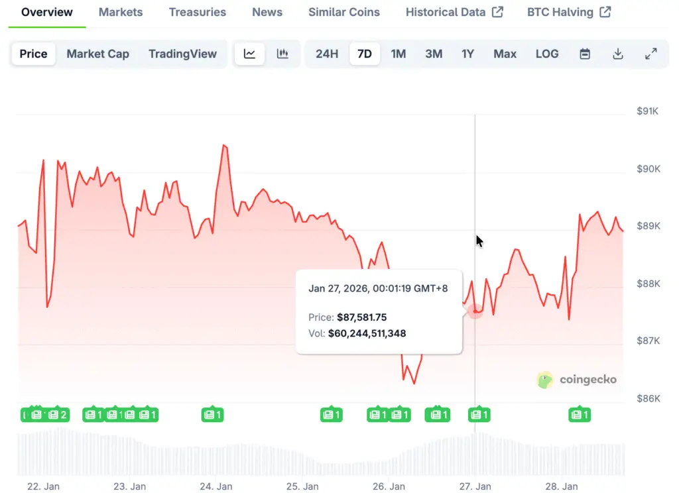Image resolution: width=679 pixels, height=493 pixels.
Task: Open the BTC Halving link
Action: click(569, 12)
